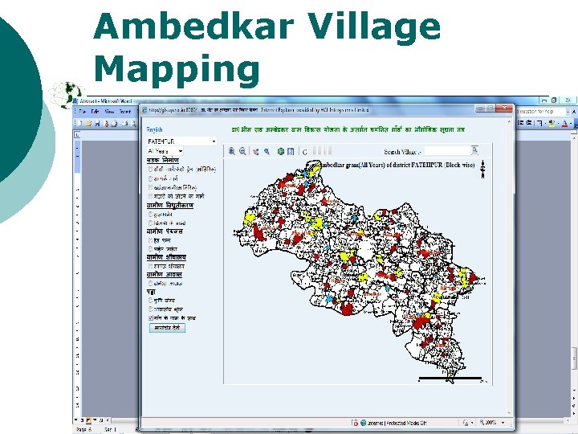Image resolution: width=578 pixels, height=434 pixels.
Task: Open the Highlight color dropdown arrow in Word
Action: click(x=557, y=124)
